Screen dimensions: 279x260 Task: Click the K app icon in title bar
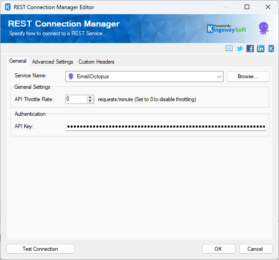point(8,7)
